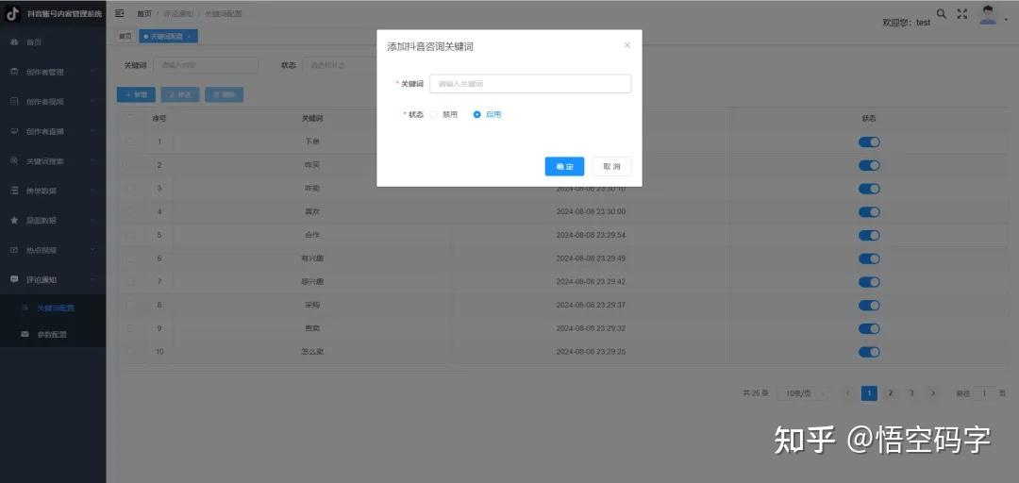Click the 热点视频 sidebar icon
The width and height of the screenshot is (1019, 483).
(14, 250)
